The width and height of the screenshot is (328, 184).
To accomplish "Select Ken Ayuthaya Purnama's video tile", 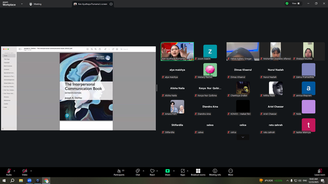I will coord(177,51).
